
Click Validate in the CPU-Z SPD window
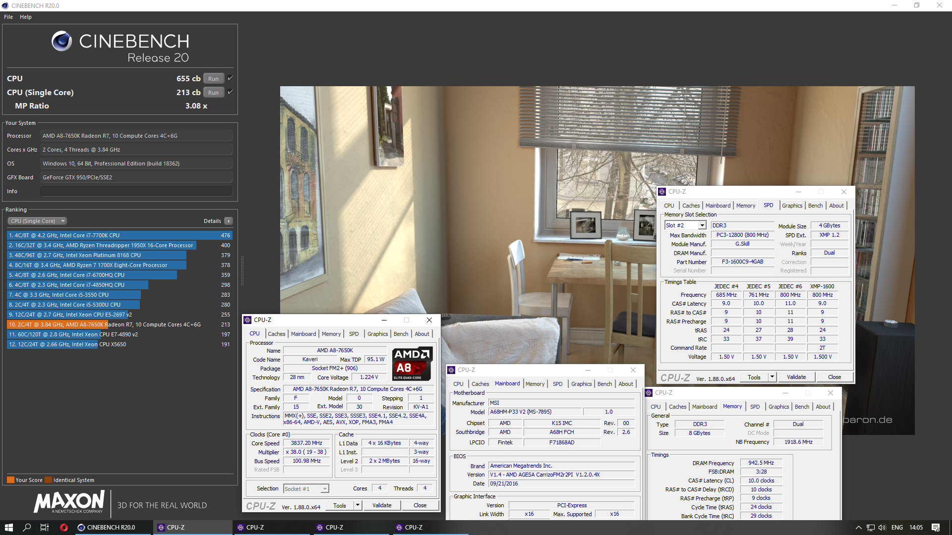tap(796, 377)
